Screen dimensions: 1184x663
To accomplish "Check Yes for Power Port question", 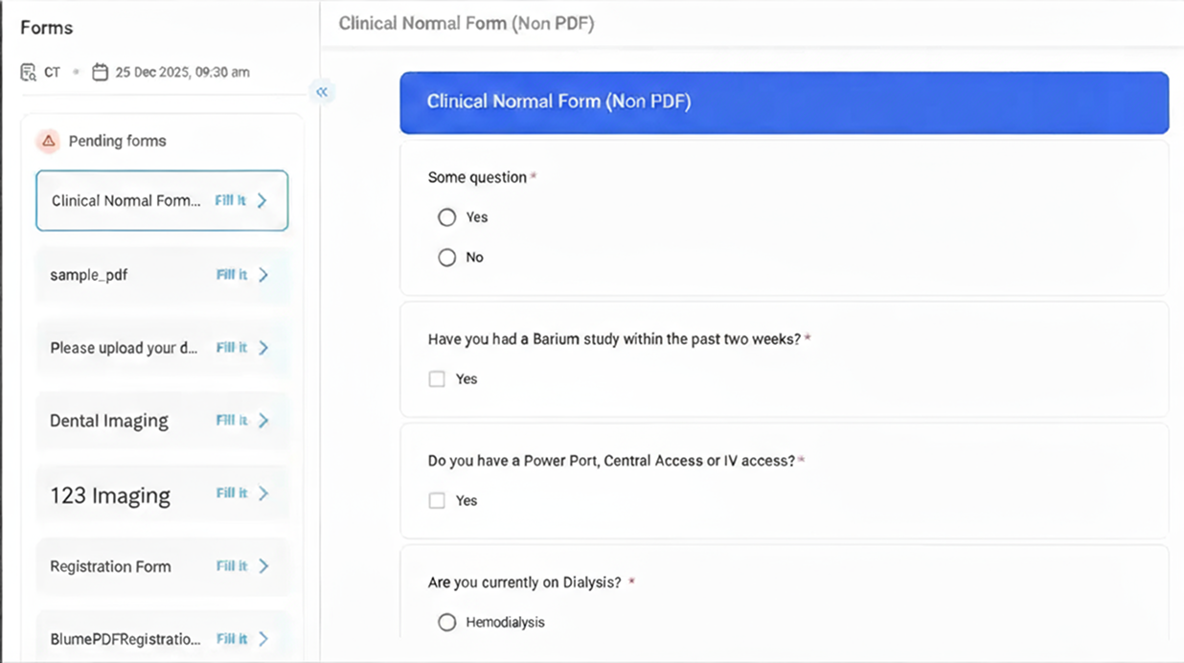I will 437,501.
